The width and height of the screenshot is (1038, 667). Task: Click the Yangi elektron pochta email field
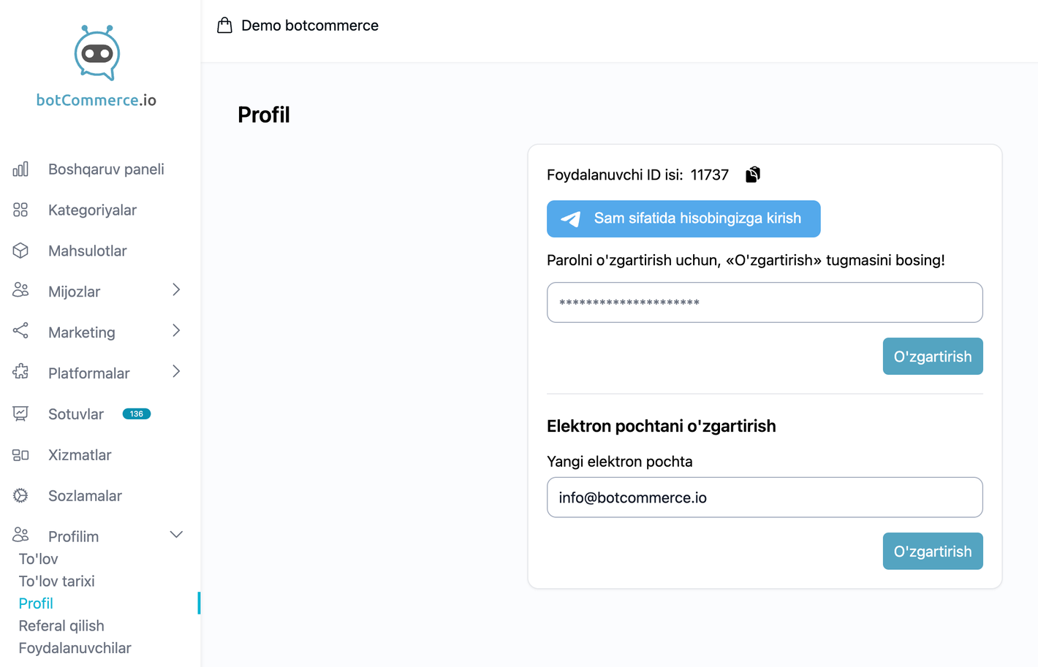point(765,498)
